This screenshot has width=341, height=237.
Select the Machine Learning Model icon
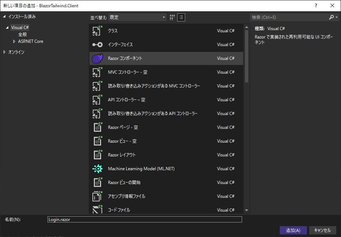pyautogui.click(x=97, y=169)
